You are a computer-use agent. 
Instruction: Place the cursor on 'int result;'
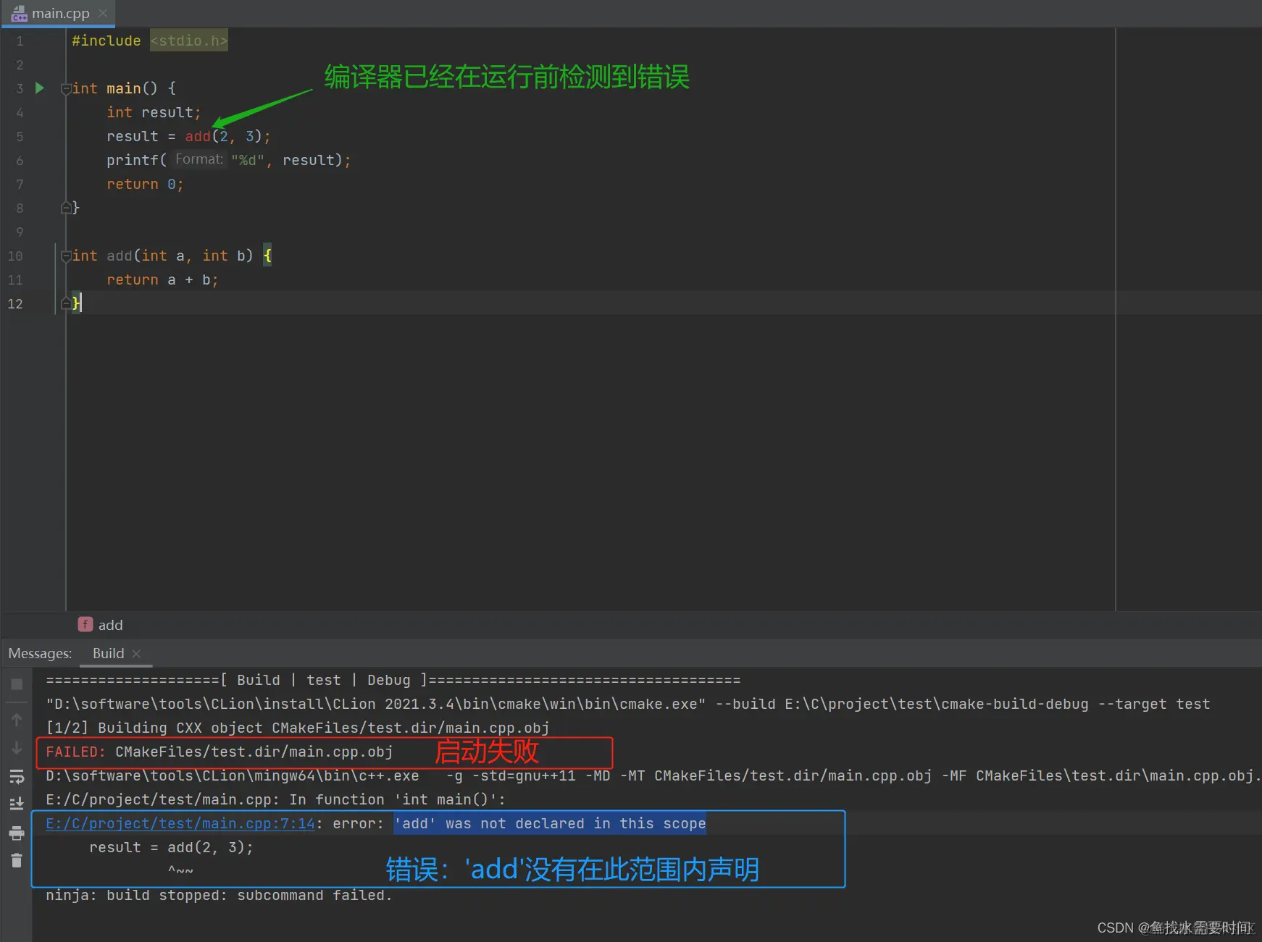(154, 112)
